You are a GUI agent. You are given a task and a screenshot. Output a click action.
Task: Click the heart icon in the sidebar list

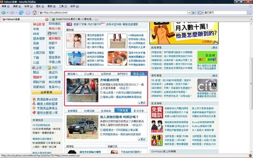(34, 112)
